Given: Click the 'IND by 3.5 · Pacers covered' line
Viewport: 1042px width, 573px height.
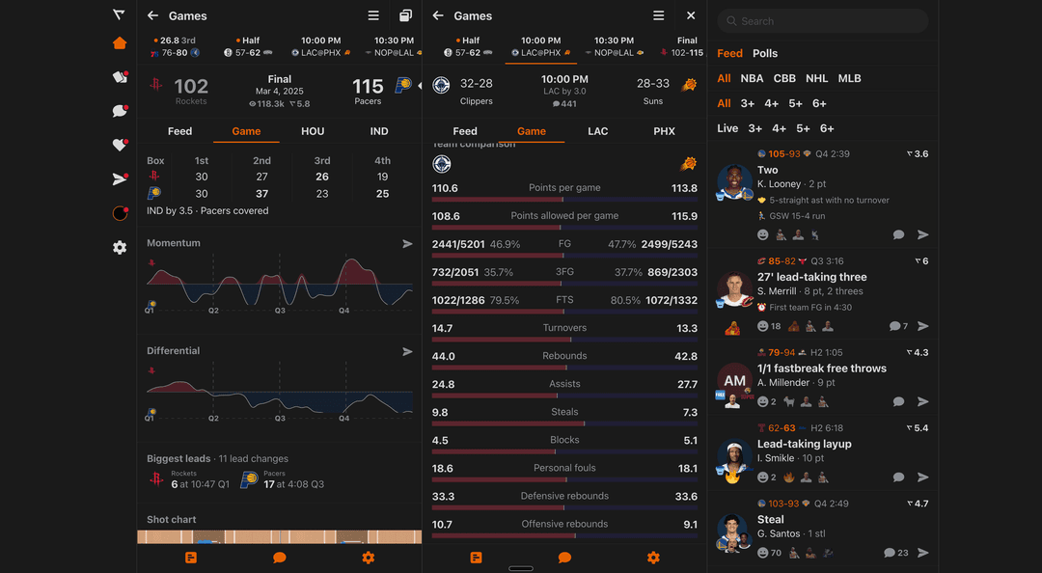Looking at the screenshot, I should (x=207, y=210).
